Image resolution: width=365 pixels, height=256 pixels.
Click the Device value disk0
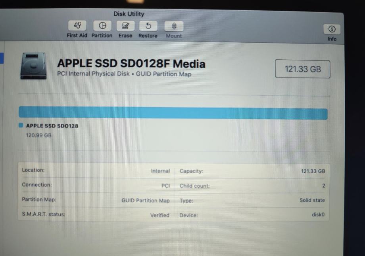pos(318,214)
